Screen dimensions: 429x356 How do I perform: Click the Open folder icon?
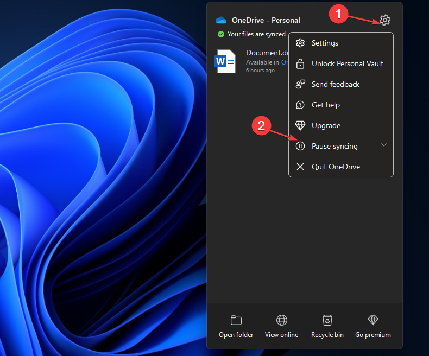[x=236, y=320]
